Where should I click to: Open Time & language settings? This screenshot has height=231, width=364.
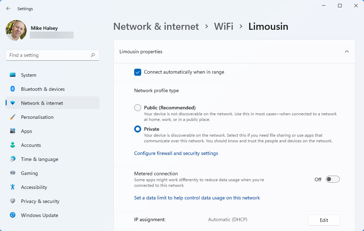coord(39,159)
